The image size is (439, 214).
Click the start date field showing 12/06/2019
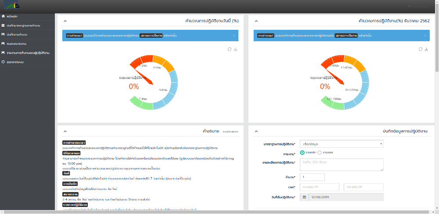pos(346,197)
